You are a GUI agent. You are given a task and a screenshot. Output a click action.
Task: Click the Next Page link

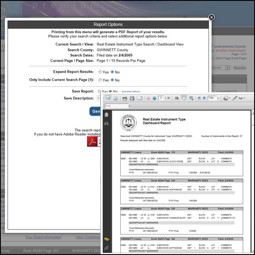click(224, 58)
